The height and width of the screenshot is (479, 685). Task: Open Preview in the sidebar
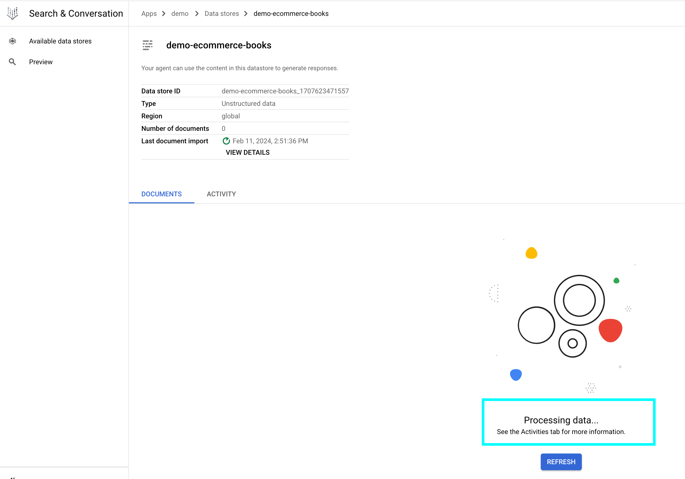pos(41,62)
